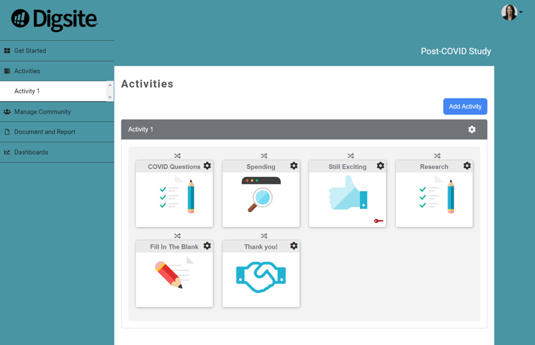Open Dashboards in the sidebar

tap(57, 153)
